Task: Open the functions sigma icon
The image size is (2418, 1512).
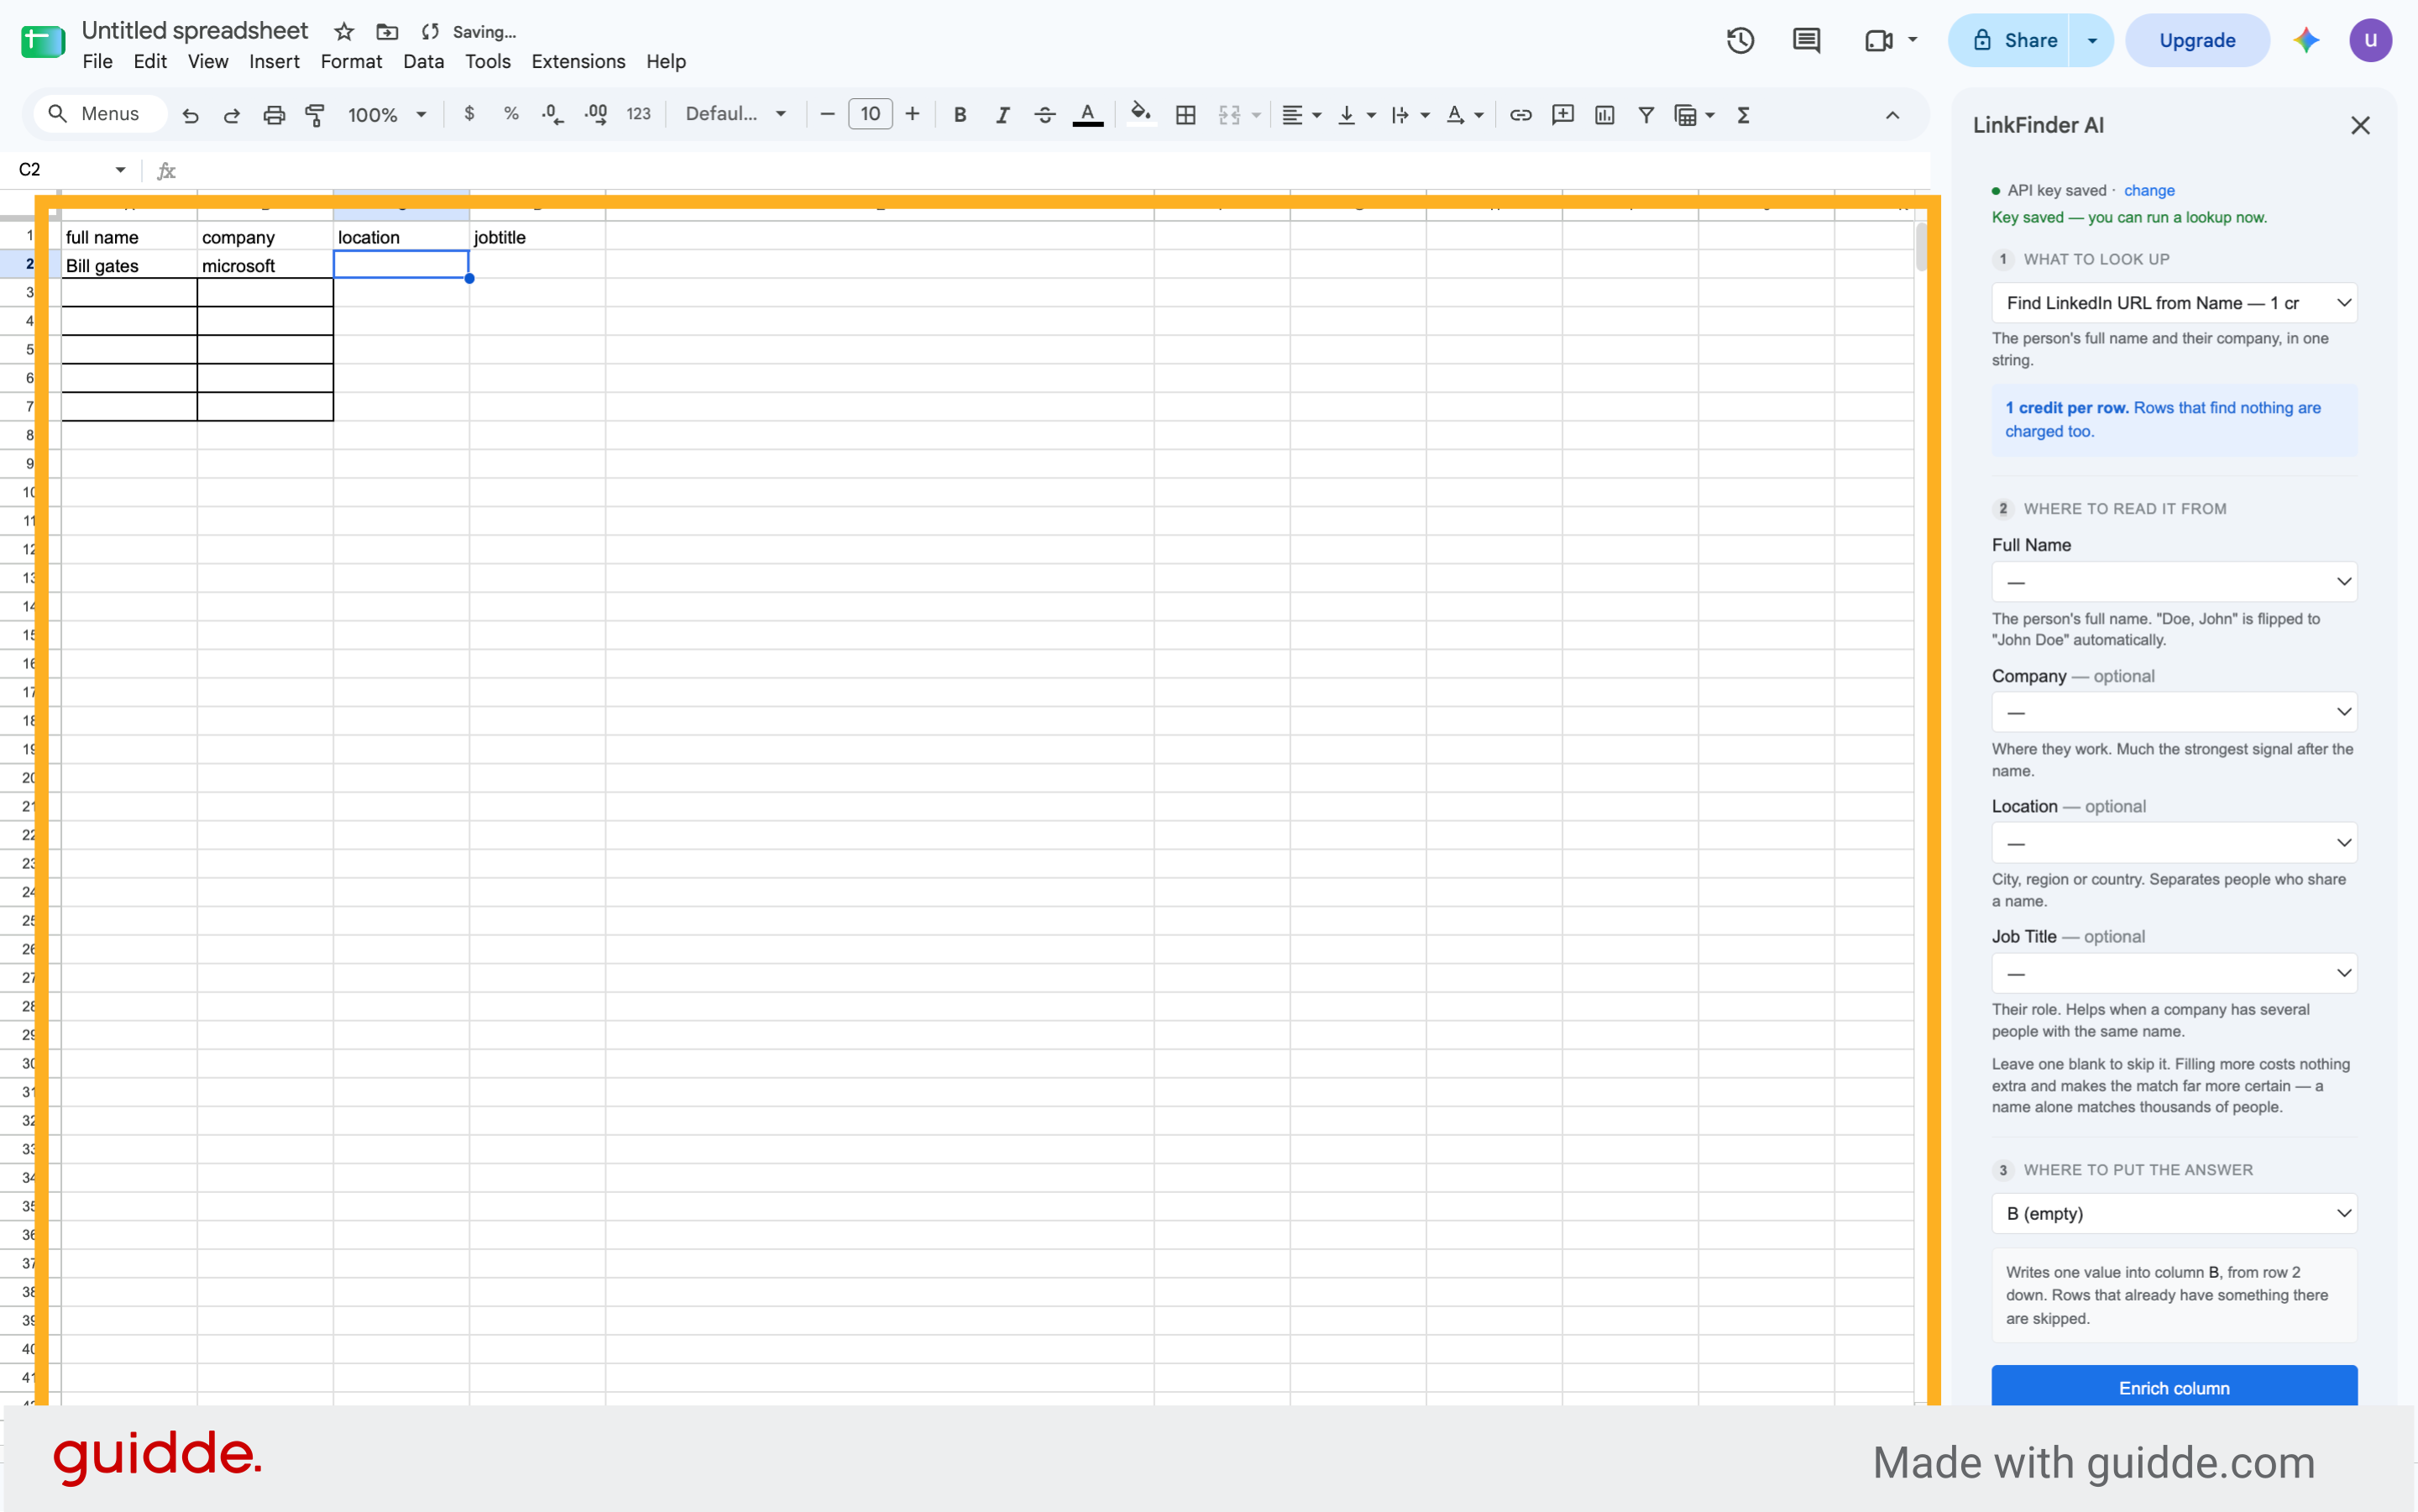Action: coord(1744,115)
